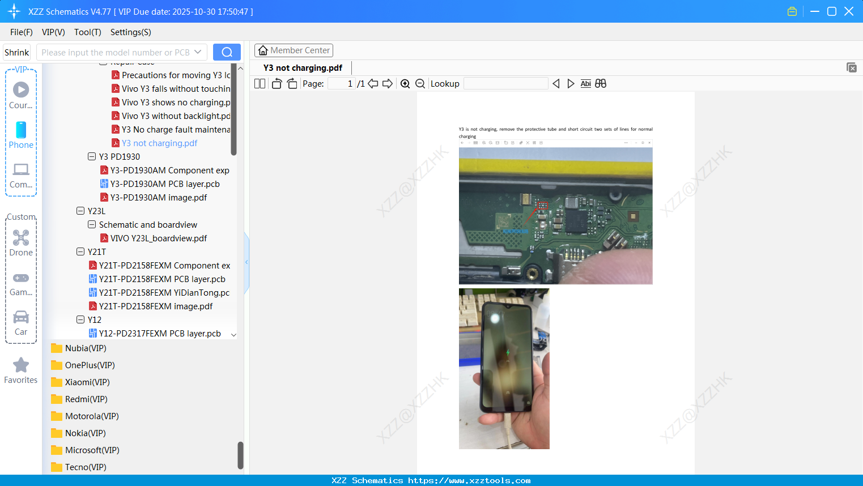Rotate the PDF page clockwise
The width and height of the screenshot is (863, 486).
coord(292,83)
